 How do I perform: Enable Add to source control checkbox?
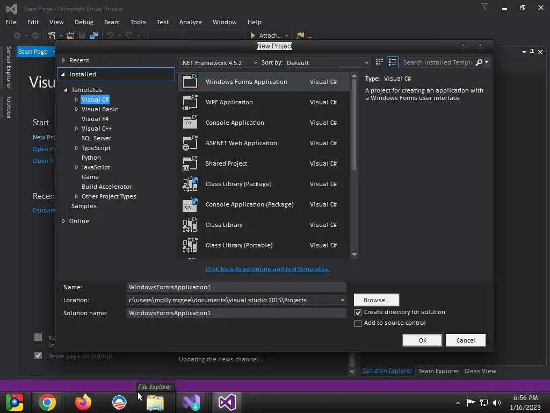[358, 323]
